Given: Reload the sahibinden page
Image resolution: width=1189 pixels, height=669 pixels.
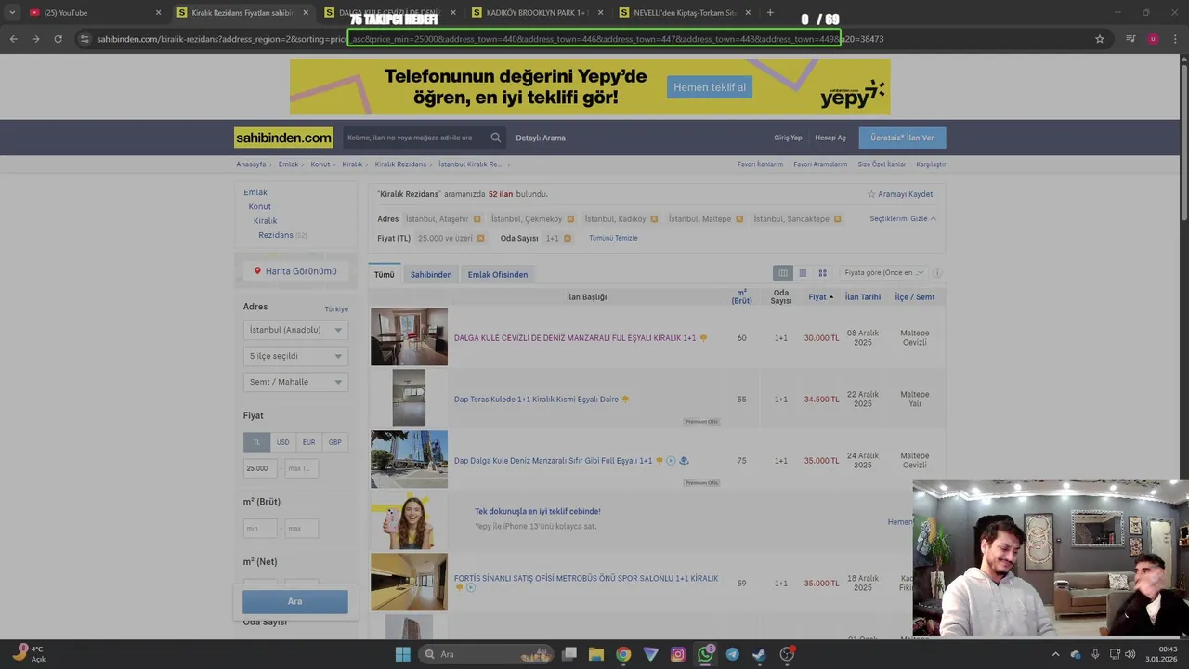Looking at the screenshot, I should [58, 39].
